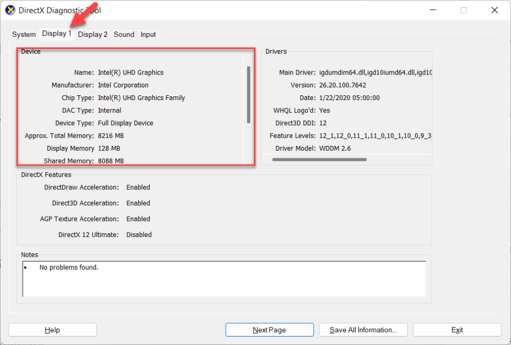Click the vertical scrollbar in the Device section
The image size is (511, 345).
coord(248,96)
